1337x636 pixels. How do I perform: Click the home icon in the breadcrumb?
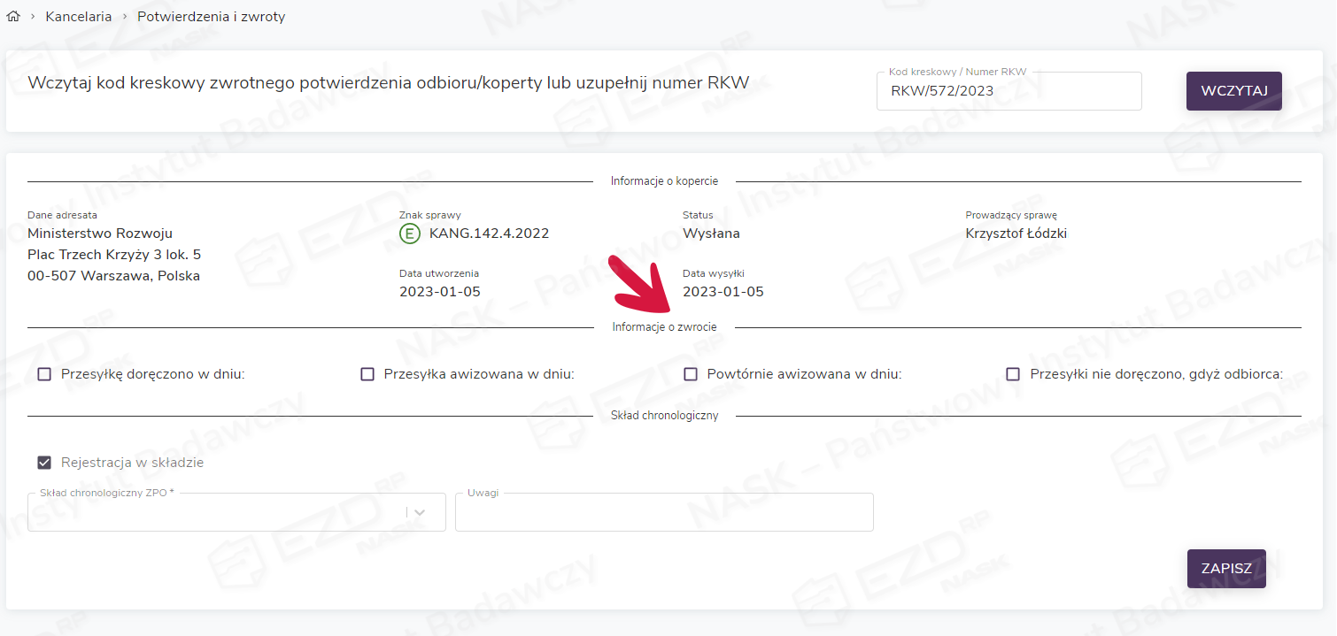pos(13,17)
